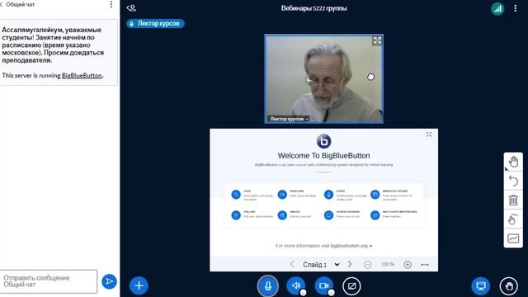528x297 pixels.
Task: Make webcam video fullscreen
Action: (x=377, y=40)
